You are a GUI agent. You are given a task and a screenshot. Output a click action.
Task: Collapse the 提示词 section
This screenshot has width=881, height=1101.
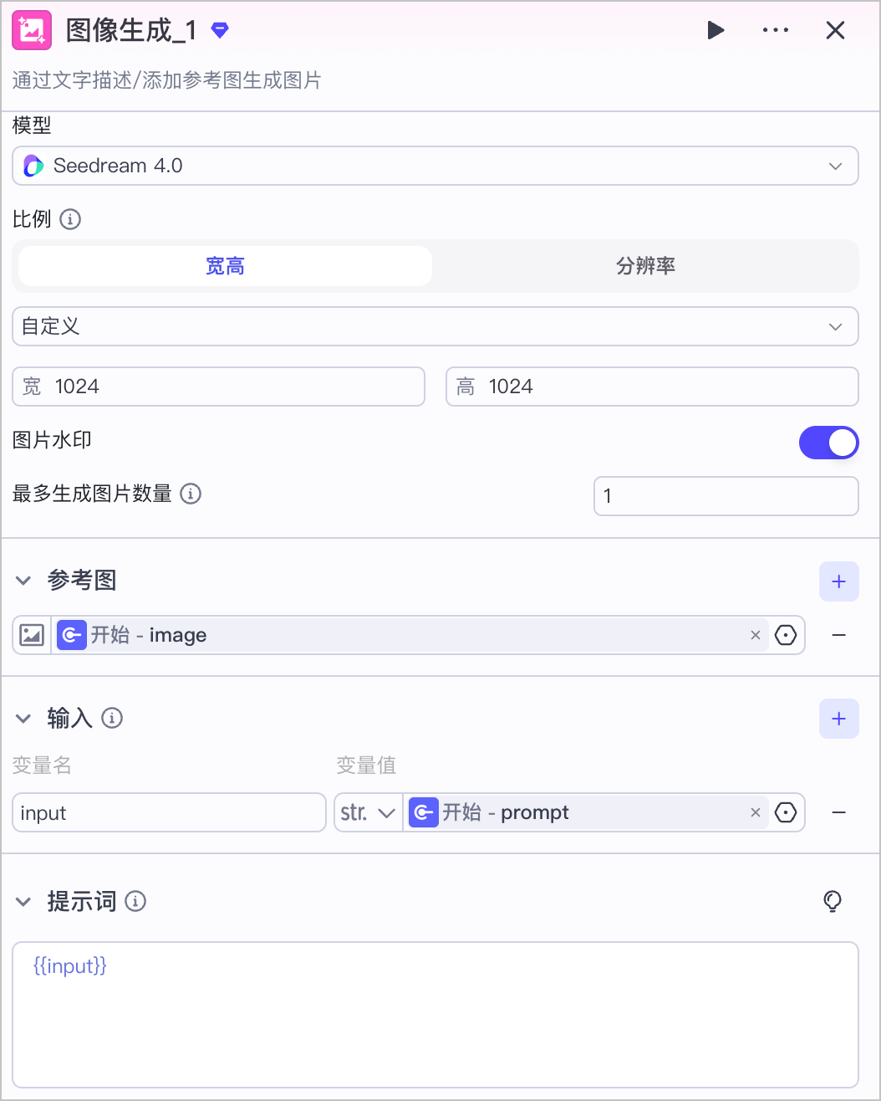click(x=23, y=901)
